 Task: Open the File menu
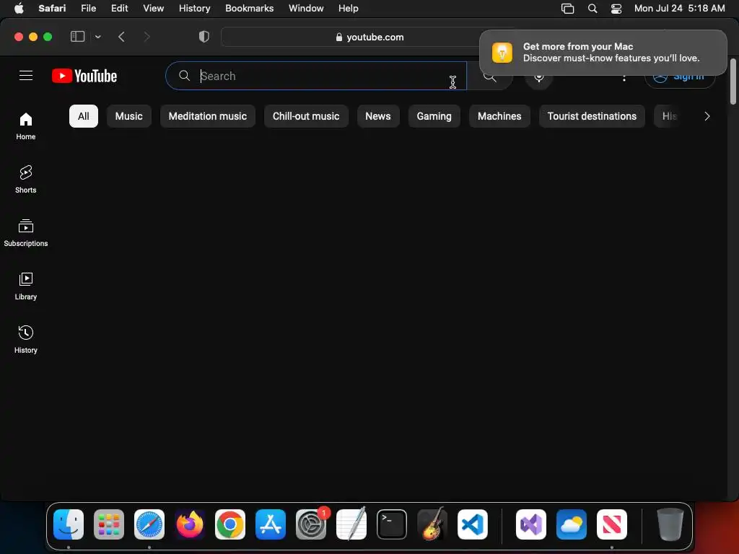[x=88, y=9]
